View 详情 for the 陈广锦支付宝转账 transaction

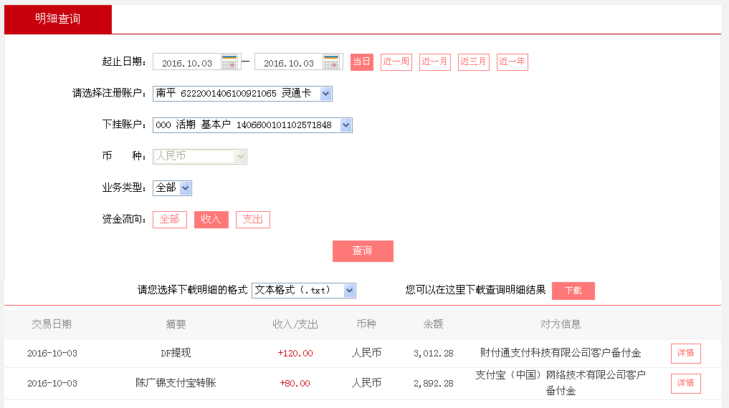[685, 384]
